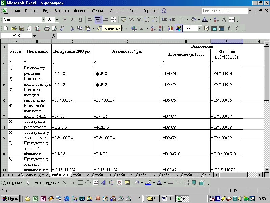This screenshot has height=203, width=270.
Task: Open Действия drawing menu
Action: pos(13,183)
